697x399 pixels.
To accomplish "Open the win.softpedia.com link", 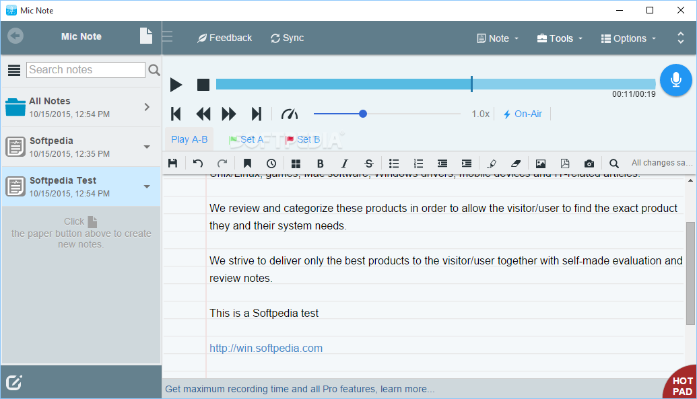I will [266, 348].
